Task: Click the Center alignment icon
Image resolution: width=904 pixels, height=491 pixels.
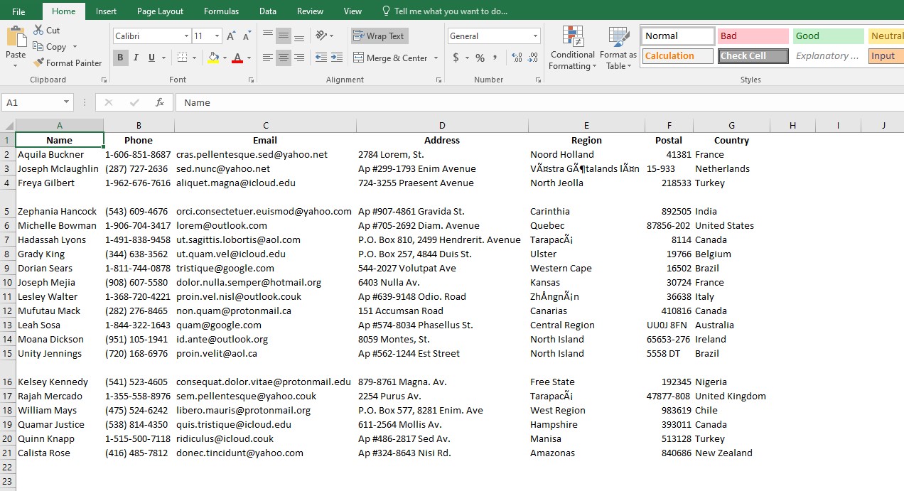Action: pos(283,58)
